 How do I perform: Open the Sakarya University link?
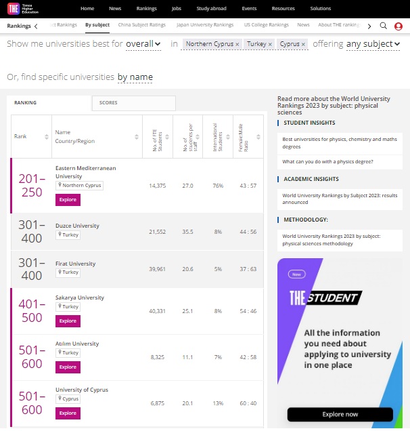click(x=80, y=297)
